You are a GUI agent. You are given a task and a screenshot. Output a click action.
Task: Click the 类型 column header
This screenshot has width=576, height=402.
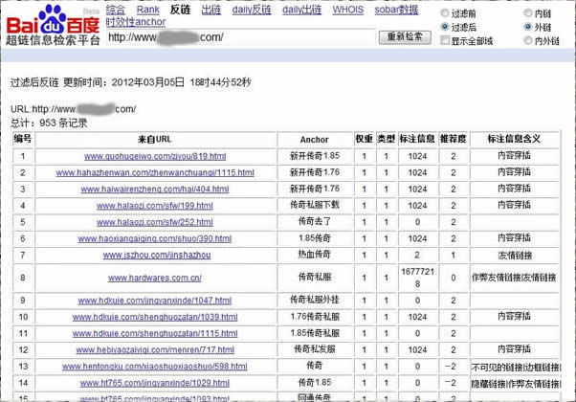click(x=387, y=139)
